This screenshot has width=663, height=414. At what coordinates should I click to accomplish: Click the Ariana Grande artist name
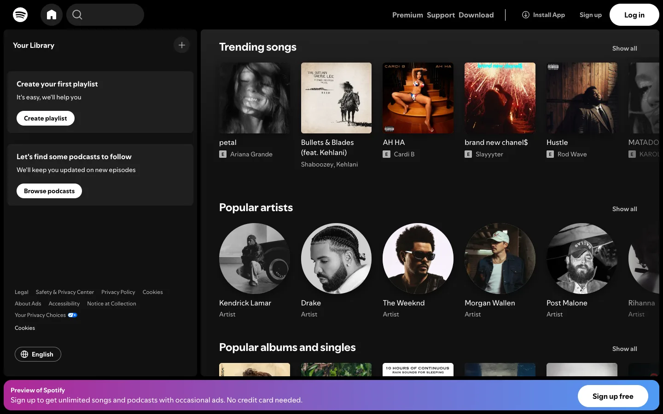point(251,154)
